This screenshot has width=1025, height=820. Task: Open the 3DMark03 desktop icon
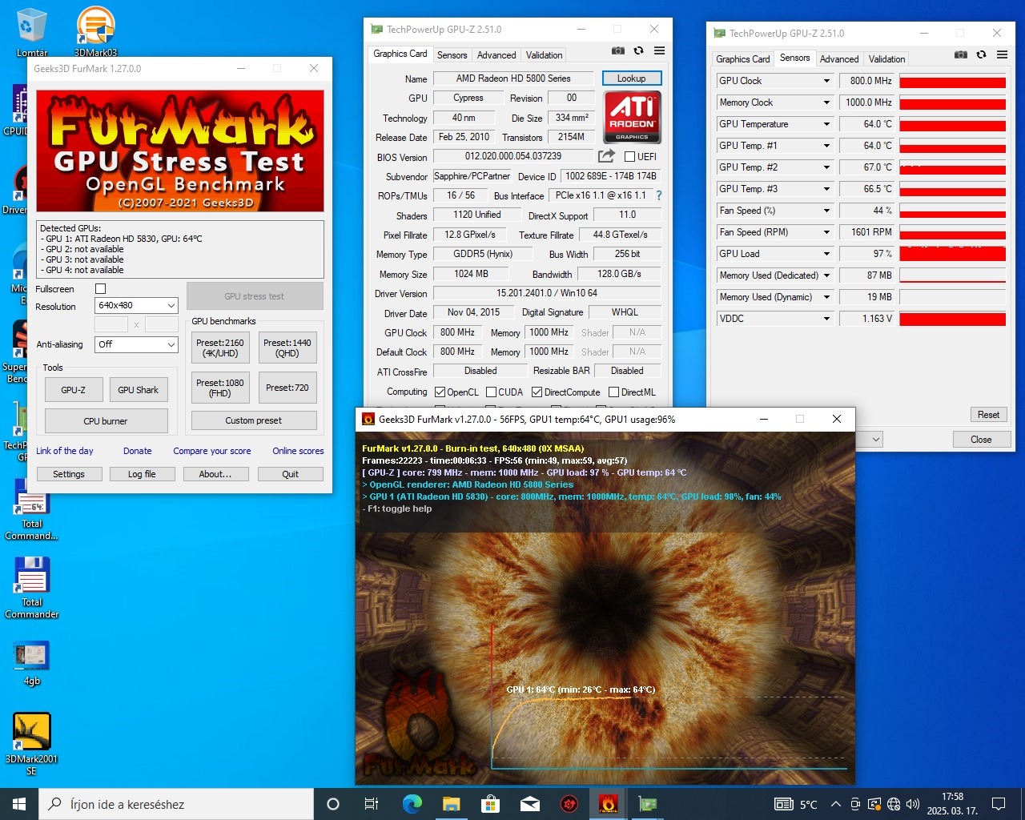(95, 32)
